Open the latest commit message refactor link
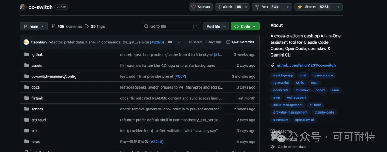Screen dimensions: 387x152 tap(99, 42)
